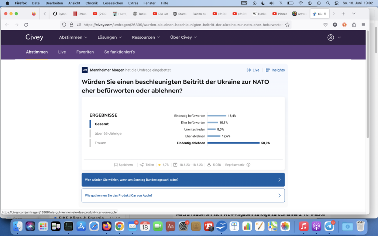
Task: Open the Lesezeichen menu in menu bar
Action: tap(114, 3)
